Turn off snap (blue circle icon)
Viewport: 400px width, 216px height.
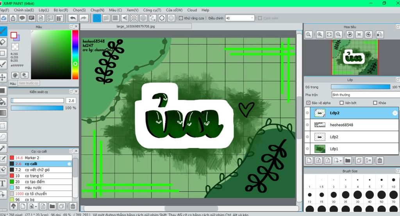click(97, 18)
